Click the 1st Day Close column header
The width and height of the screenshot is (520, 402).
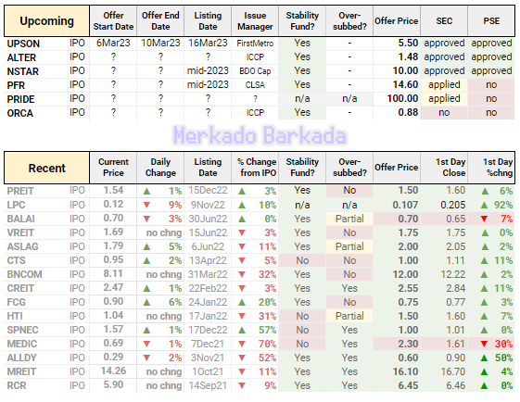444,168
